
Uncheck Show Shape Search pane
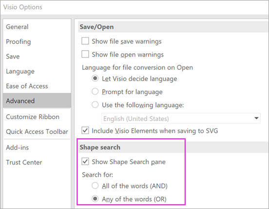click(85, 162)
